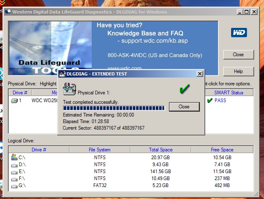Click Close button in Extended Test dialog

click(x=184, y=107)
